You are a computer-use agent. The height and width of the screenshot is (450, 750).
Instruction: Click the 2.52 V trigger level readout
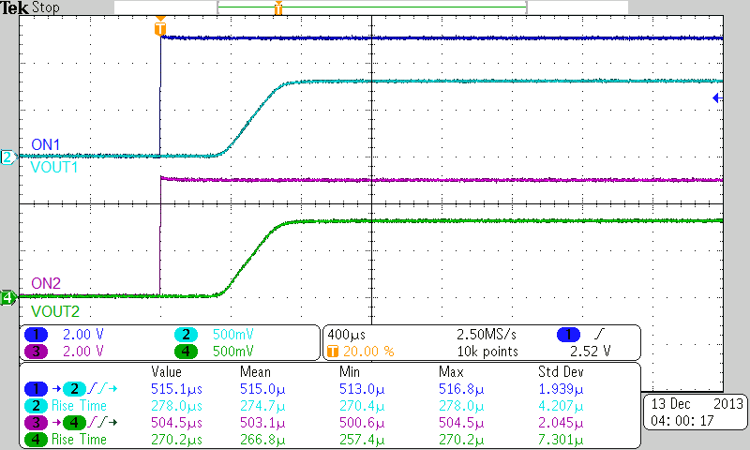(x=591, y=352)
